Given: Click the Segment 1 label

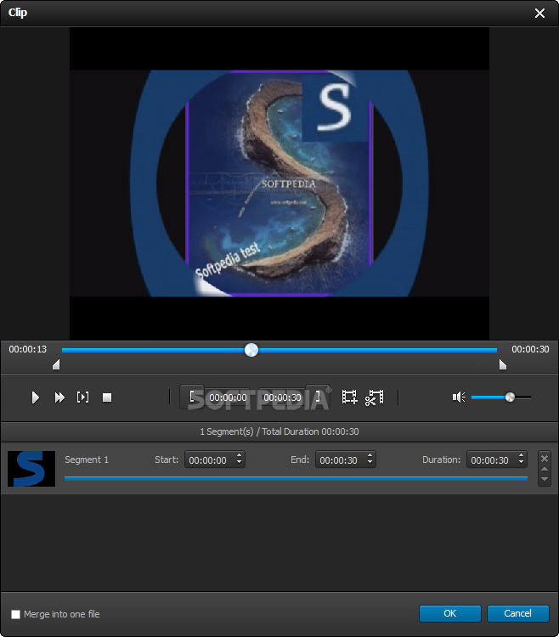Looking at the screenshot, I should tap(87, 459).
